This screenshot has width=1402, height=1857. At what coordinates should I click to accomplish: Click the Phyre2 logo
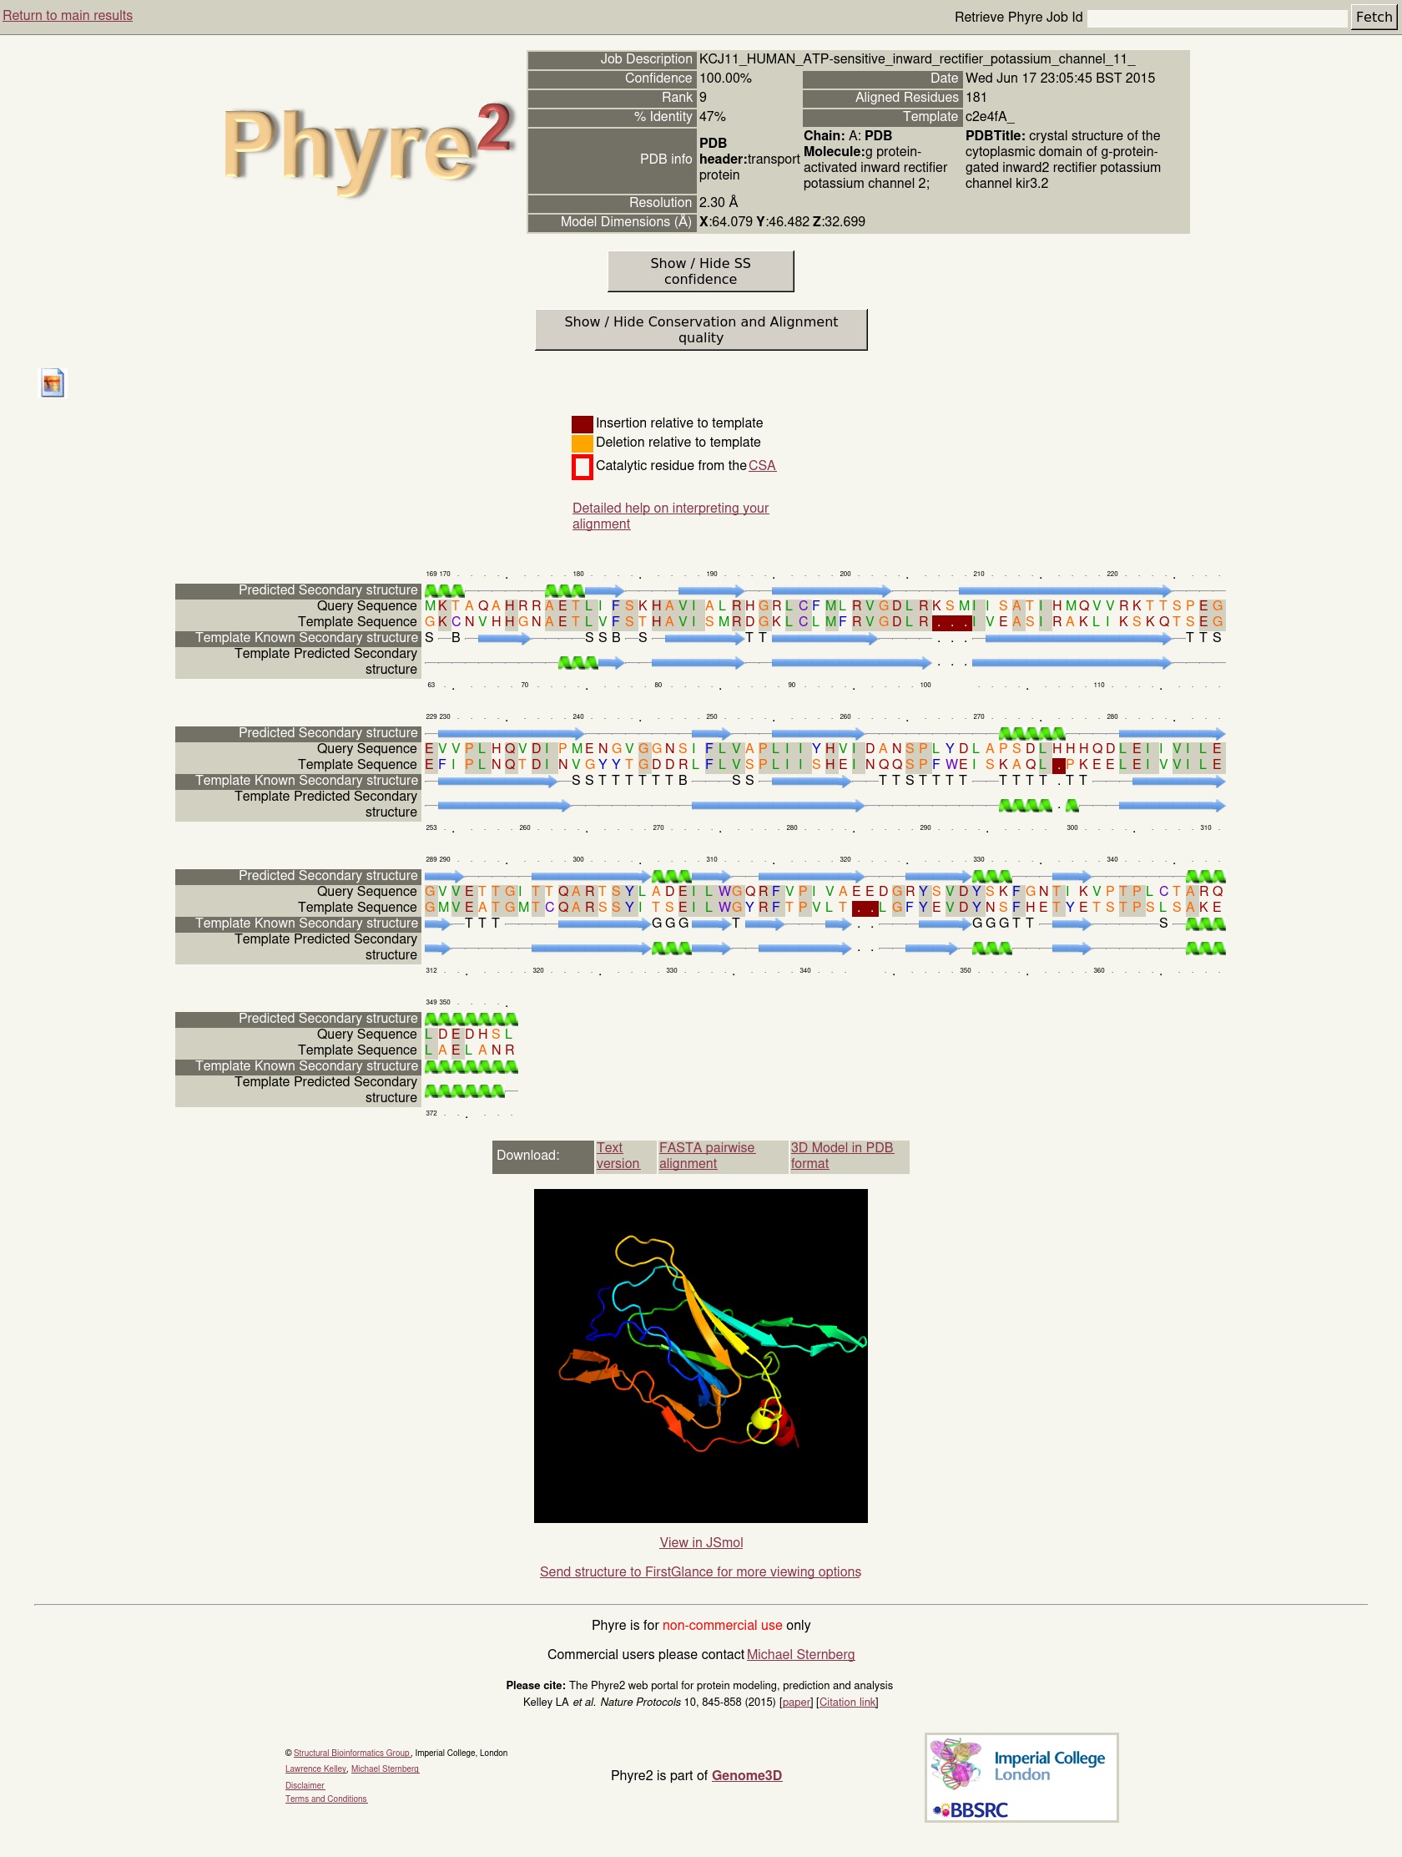click(366, 148)
